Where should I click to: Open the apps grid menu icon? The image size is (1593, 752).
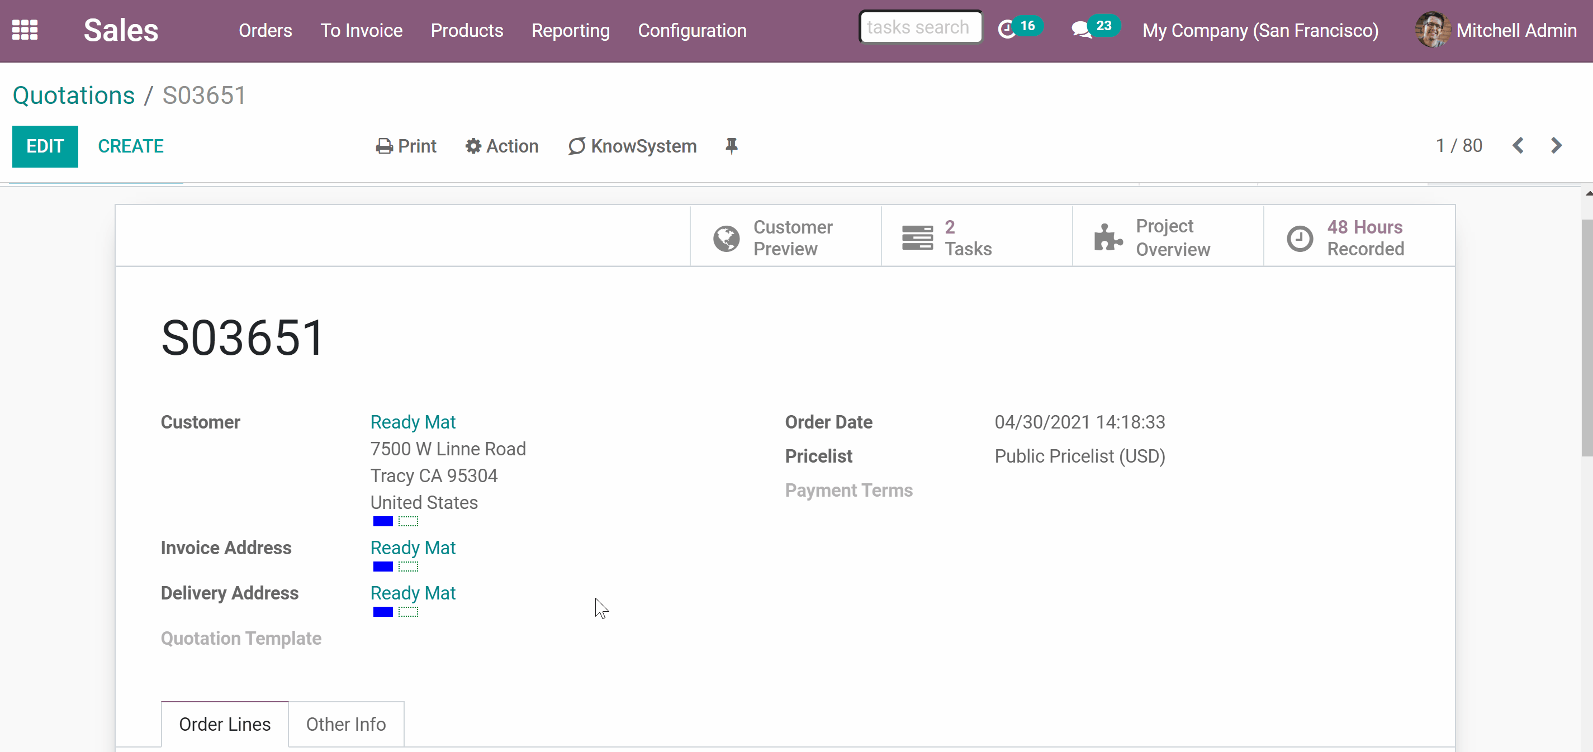tap(25, 30)
